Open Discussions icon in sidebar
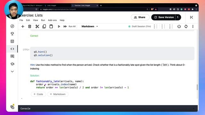 (x=12, y=56)
